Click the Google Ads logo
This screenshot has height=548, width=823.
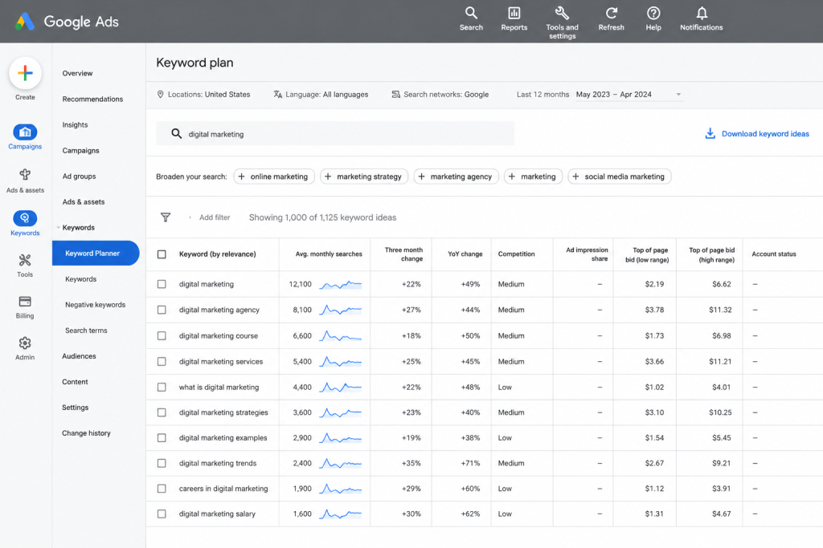point(25,22)
